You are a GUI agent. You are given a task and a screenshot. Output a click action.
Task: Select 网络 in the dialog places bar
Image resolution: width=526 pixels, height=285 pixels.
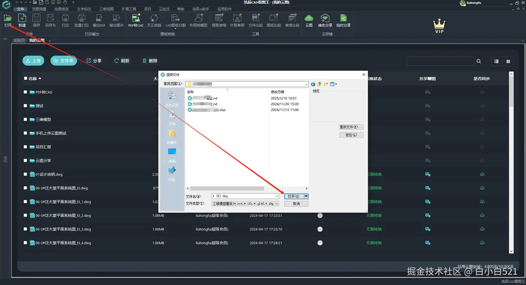(172, 174)
